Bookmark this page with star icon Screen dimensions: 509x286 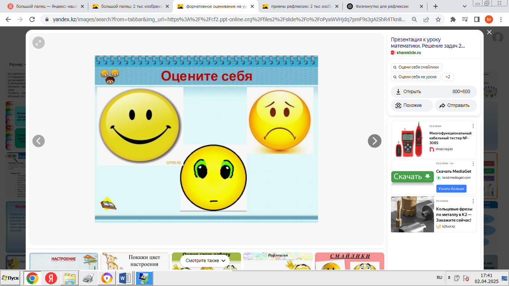point(438,19)
